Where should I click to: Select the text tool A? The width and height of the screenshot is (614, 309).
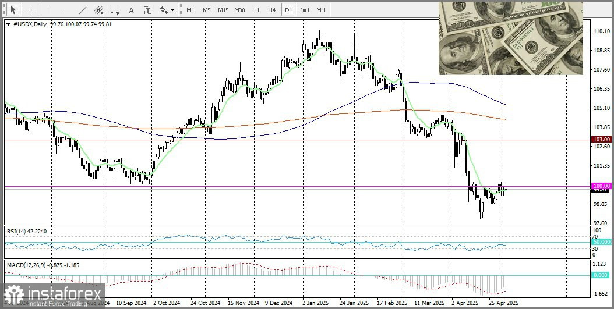pos(131,10)
